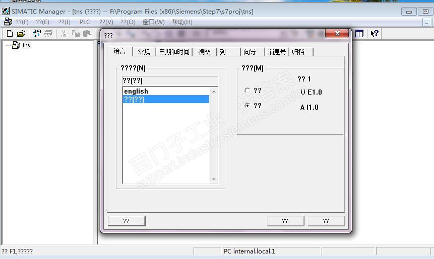This screenshot has width=434, height=259.
Task: Minimize the SIMATIC Manager window
Action: tap(409, 12)
